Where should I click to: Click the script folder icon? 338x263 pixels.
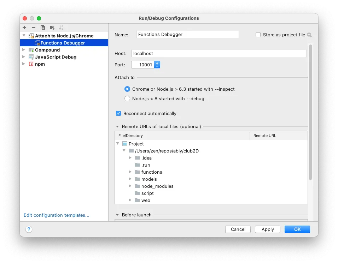[138, 193]
